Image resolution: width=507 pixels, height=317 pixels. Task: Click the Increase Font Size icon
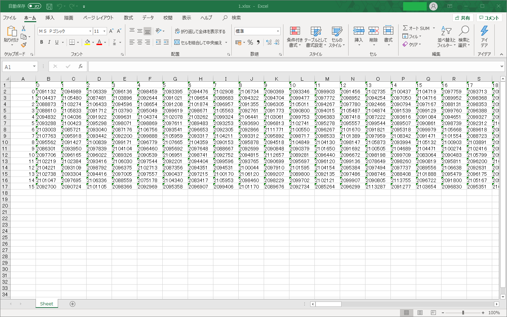tap(111, 31)
